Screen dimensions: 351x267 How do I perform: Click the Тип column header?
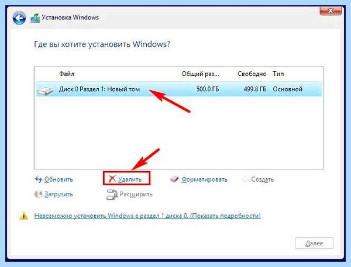click(x=278, y=74)
